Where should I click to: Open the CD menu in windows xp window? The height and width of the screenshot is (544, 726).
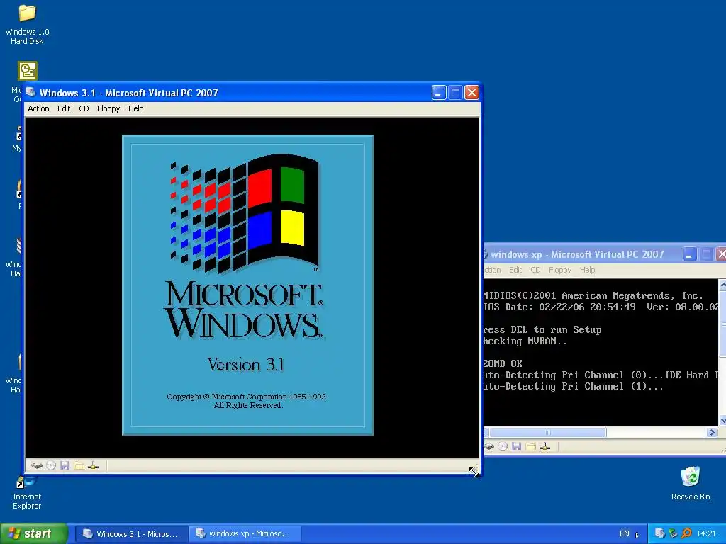click(536, 270)
